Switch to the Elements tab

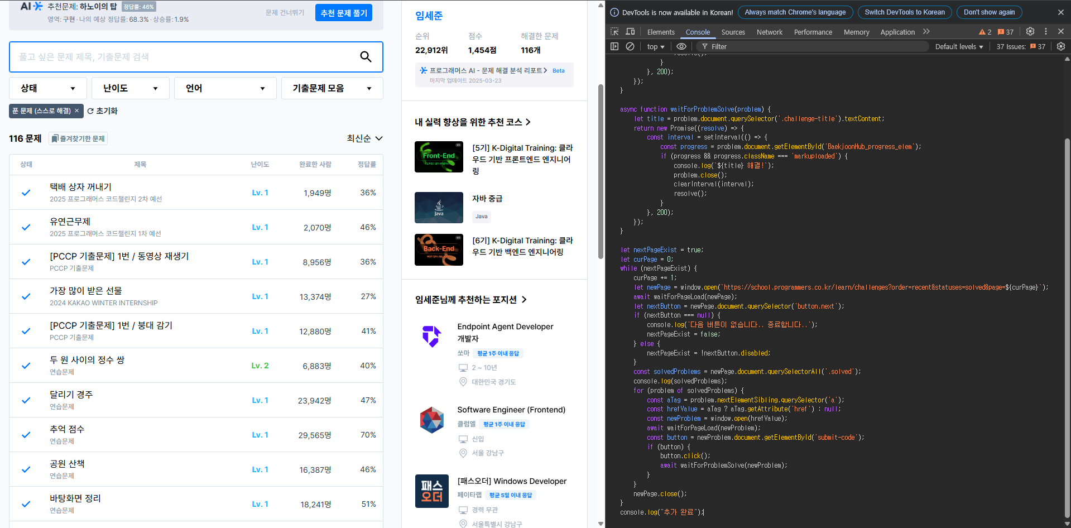(x=661, y=32)
